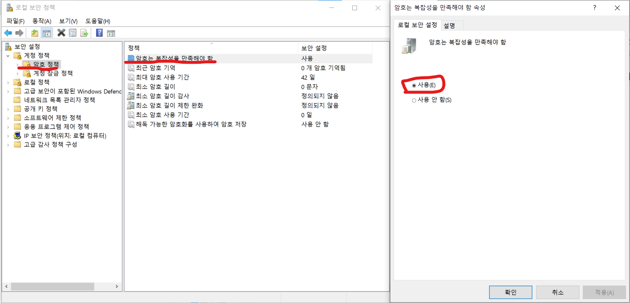This screenshot has width=630, height=303.
Task: Expand the 암호 정책 tree arrow
Action: coord(17,64)
